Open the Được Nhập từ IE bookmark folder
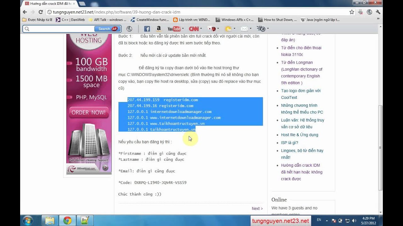Viewport: 403px width, 226px height. (37, 20)
